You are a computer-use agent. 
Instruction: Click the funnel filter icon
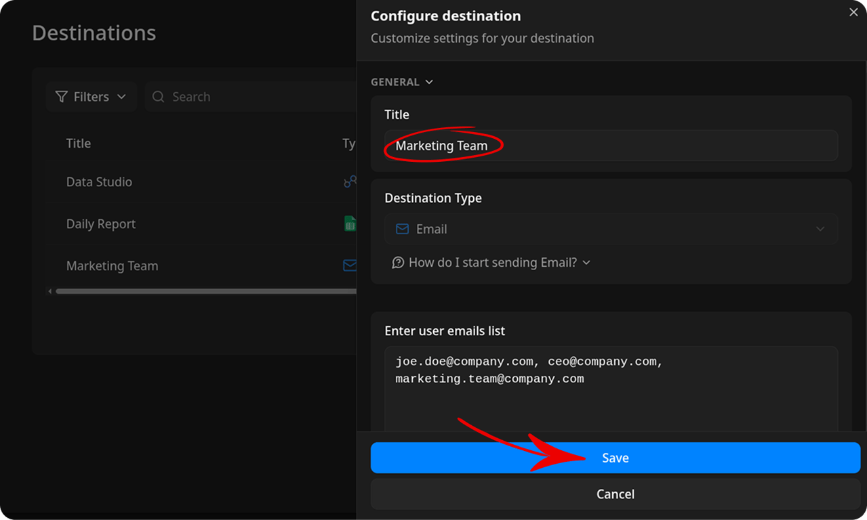(62, 97)
